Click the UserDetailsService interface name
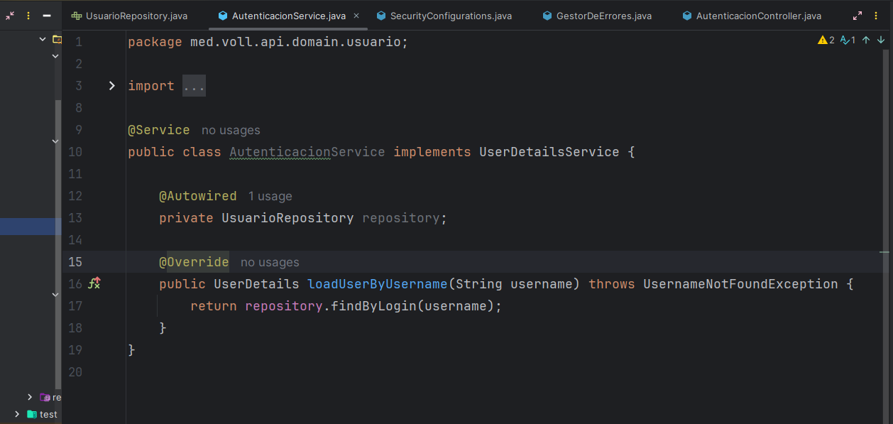This screenshot has width=893, height=424. click(549, 152)
